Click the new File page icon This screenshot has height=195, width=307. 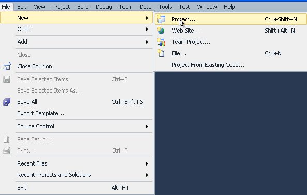tap(161, 53)
